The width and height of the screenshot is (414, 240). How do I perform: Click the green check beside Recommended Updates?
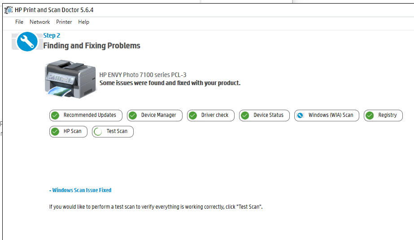55,116
